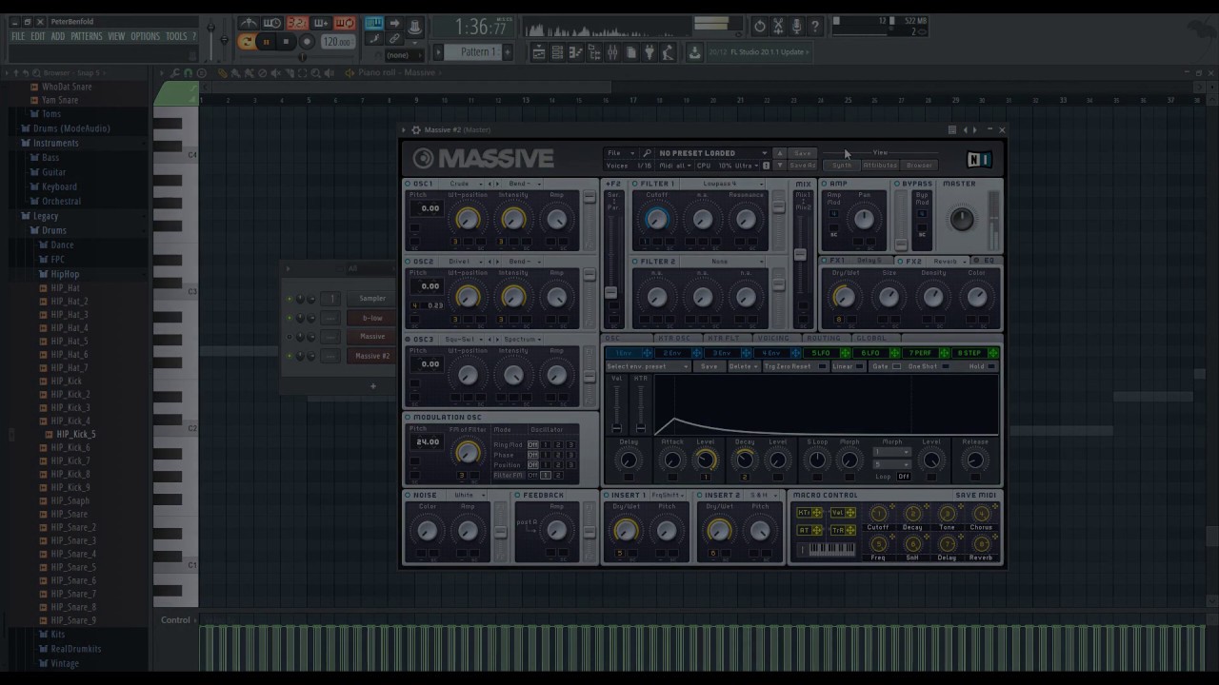Toggle the NOISE oscillator power indicator
This screenshot has height=685, width=1219.
(x=408, y=496)
